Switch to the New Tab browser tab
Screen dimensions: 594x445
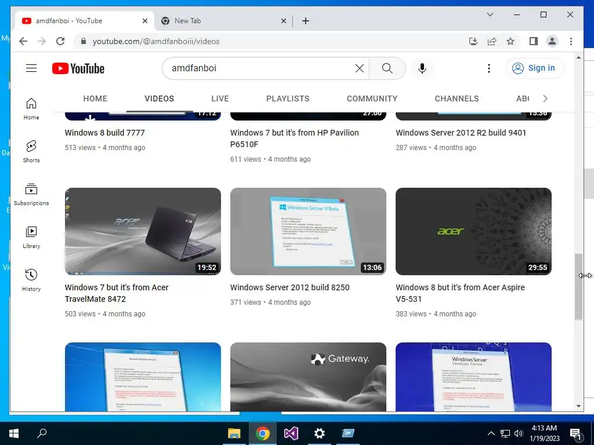point(223,21)
